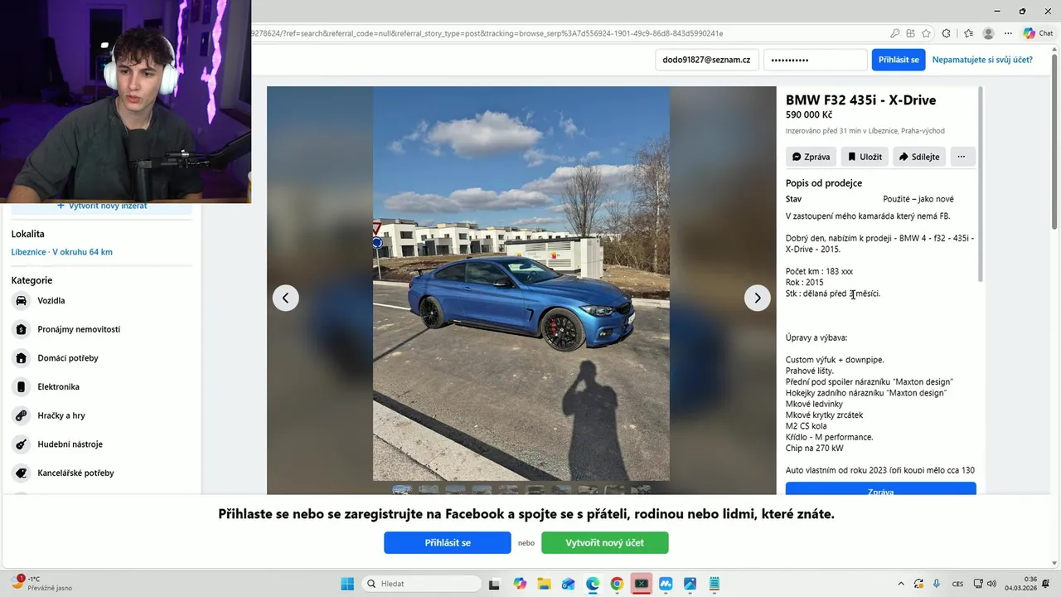The image size is (1061, 597).
Task: Open the Outlook app on the taskbar
Action: pos(568,584)
